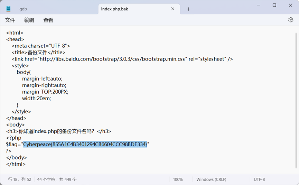Close the index.php.bak tab
The width and height of the screenshot is (299, 185).
pos(173,9)
